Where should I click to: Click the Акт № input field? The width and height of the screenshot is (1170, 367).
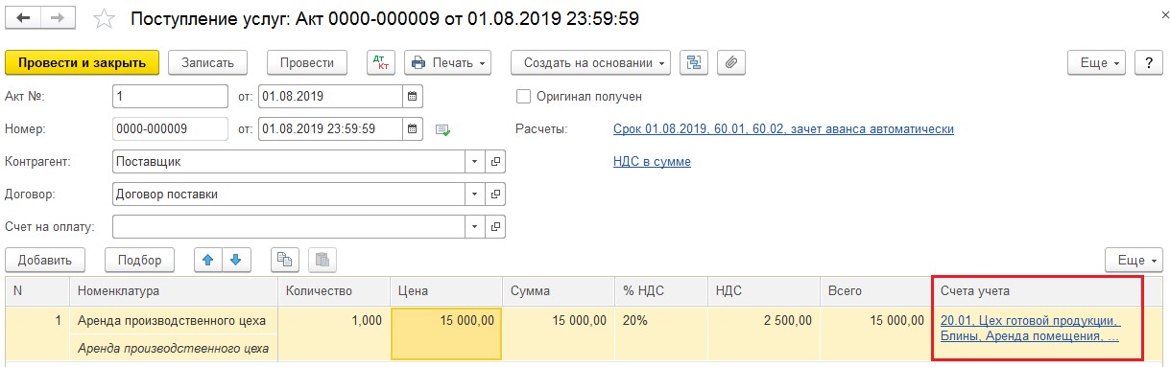pyautogui.click(x=170, y=97)
